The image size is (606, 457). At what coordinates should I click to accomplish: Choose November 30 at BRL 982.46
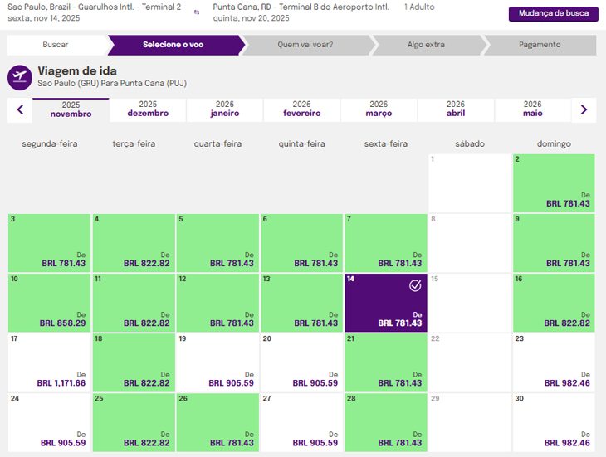pos(554,422)
